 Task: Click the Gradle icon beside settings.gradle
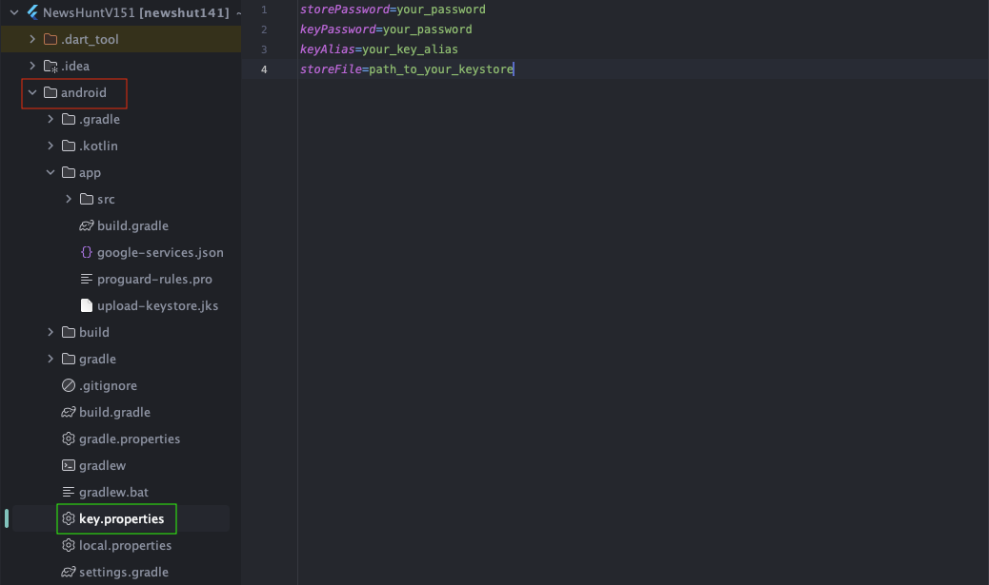coord(69,573)
